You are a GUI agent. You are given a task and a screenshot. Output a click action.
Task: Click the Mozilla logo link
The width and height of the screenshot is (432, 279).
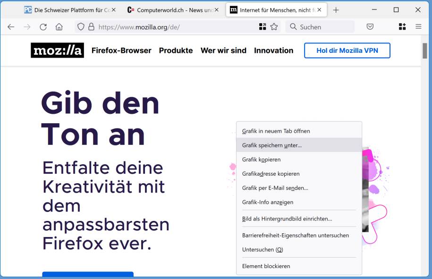click(x=57, y=51)
